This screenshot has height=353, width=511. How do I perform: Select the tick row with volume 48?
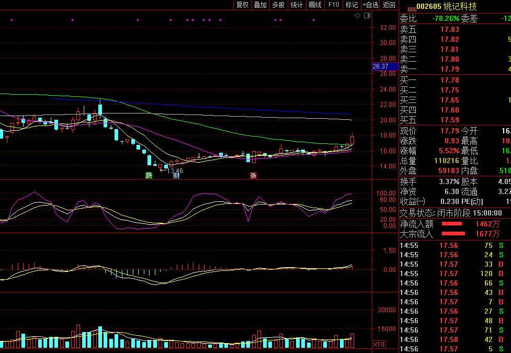coord(455,321)
